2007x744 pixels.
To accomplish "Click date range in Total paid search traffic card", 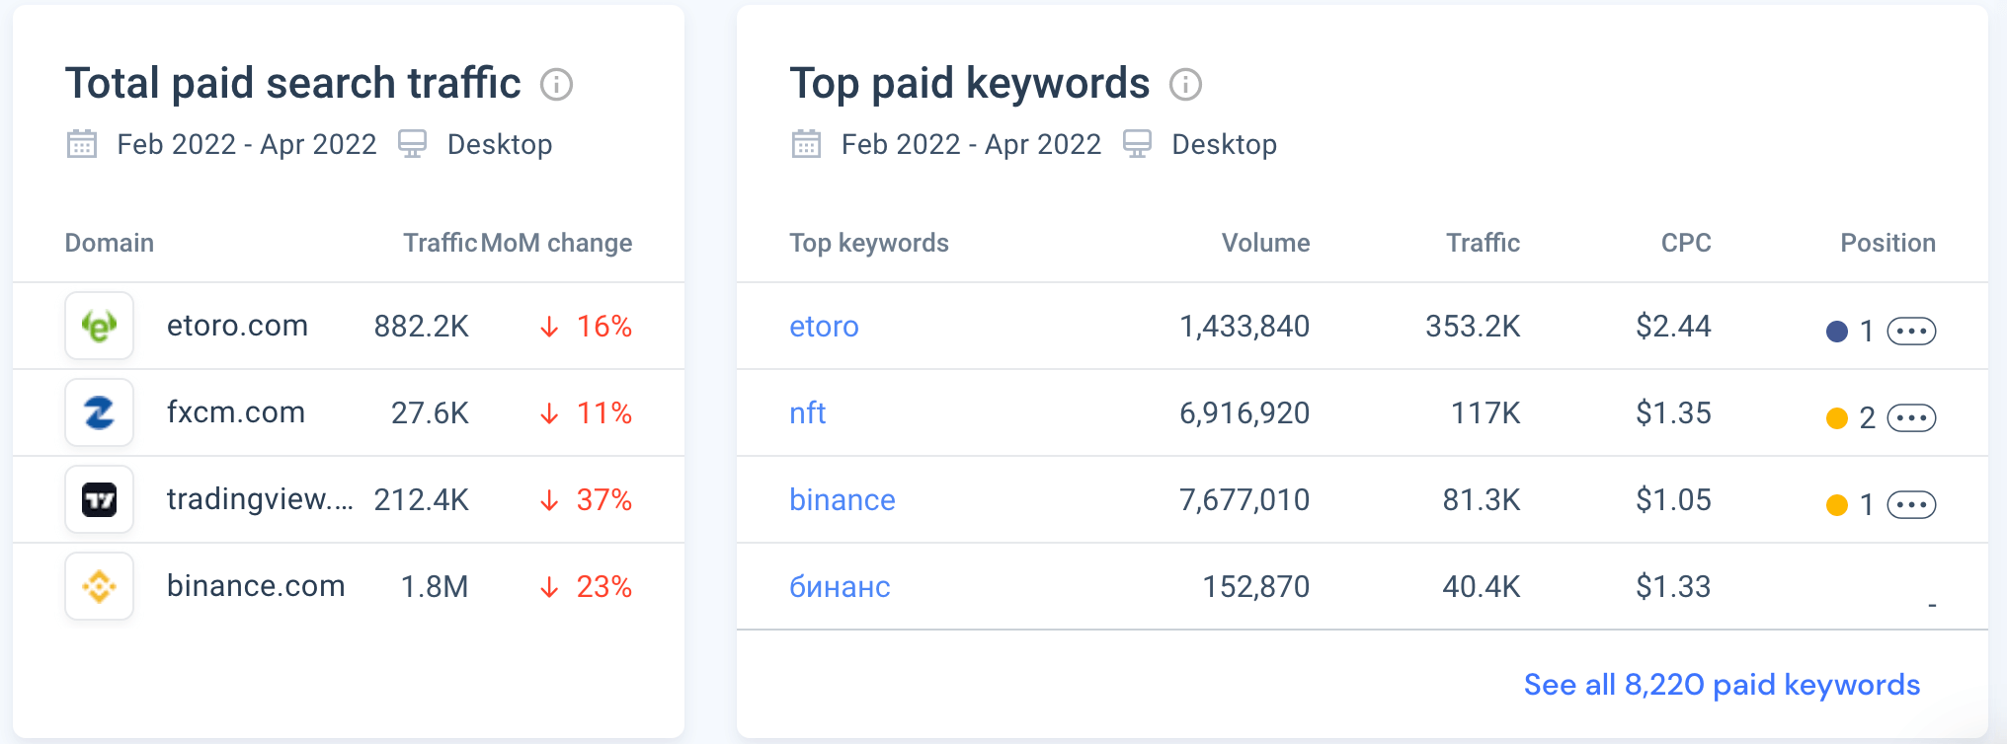I will pos(247,144).
